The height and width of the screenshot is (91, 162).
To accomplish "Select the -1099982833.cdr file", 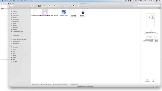I will pos(35,13).
